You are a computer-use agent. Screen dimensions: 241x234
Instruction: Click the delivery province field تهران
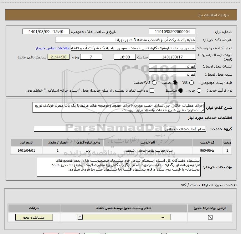tap(172, 66)
